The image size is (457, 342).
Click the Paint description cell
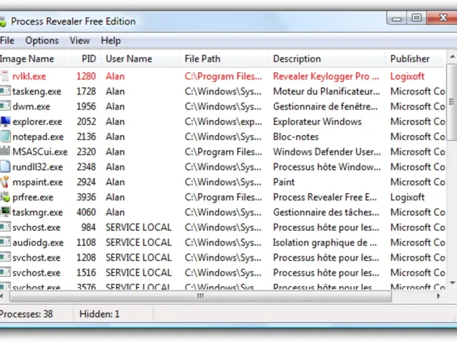point(283,182)
